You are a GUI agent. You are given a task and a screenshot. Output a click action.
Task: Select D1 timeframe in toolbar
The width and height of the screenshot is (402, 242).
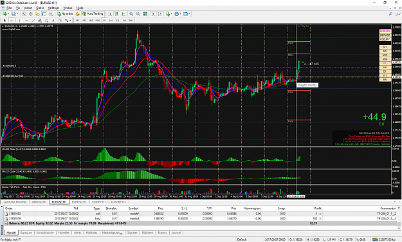118,20
